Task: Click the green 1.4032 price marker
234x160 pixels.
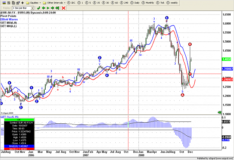Action: (227, 59)
